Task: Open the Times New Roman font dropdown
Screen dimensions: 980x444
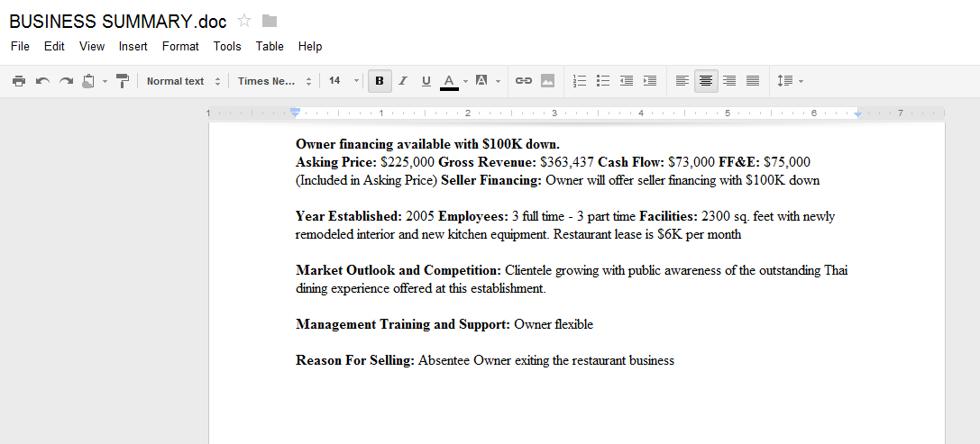Action: click(x=274, y=81)
